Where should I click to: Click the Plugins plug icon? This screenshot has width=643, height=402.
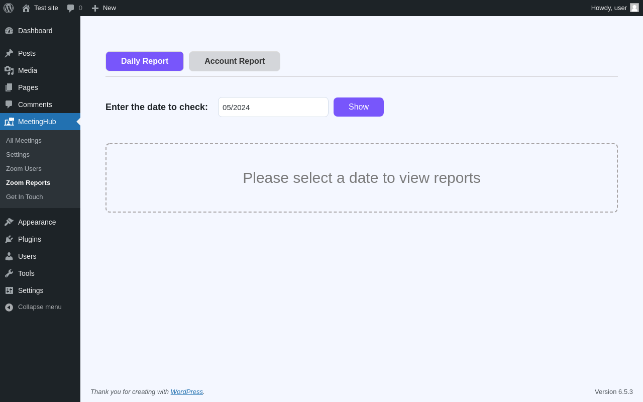point(9,239)
